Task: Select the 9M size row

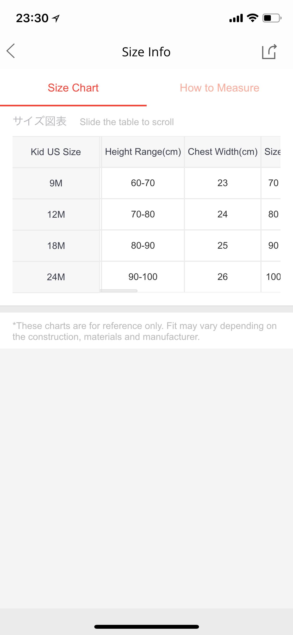Action: 56,183
